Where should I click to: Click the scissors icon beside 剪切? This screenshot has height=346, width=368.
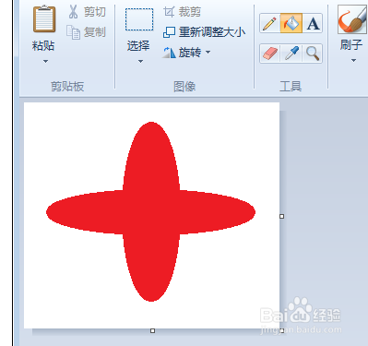tap(73, 12)
